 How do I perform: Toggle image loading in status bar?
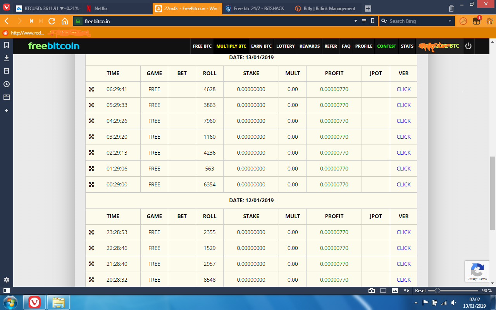(395, 291)
